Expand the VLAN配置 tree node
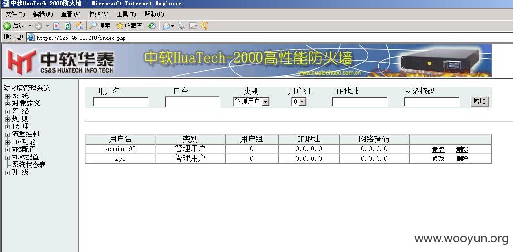 coord(7,157)
